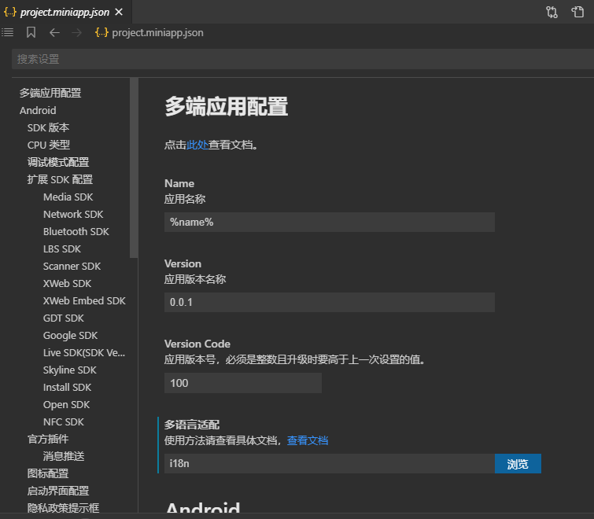The width and height of the screenshot is (594, 519).
Task: Open 隐私政策提示框 section
Action: 63,508
